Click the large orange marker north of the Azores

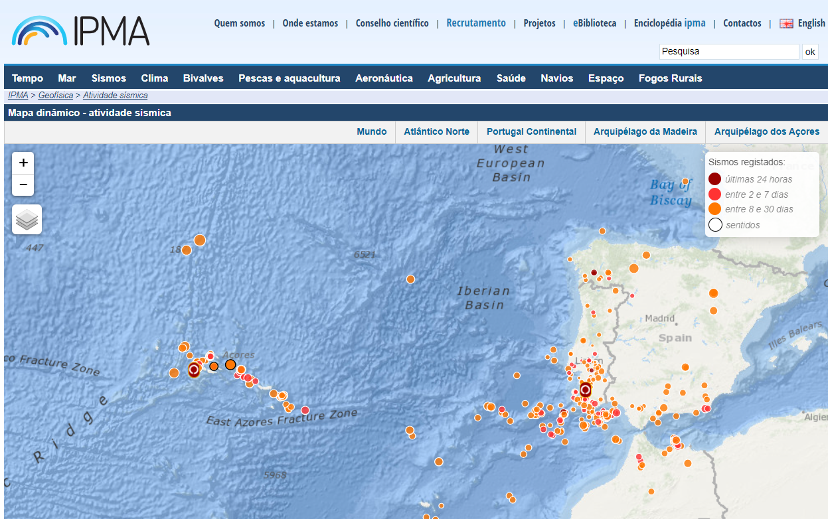click(x=199, y=240)
